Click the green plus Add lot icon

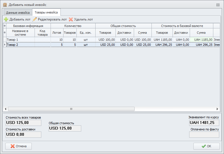(x=6, y=19)
